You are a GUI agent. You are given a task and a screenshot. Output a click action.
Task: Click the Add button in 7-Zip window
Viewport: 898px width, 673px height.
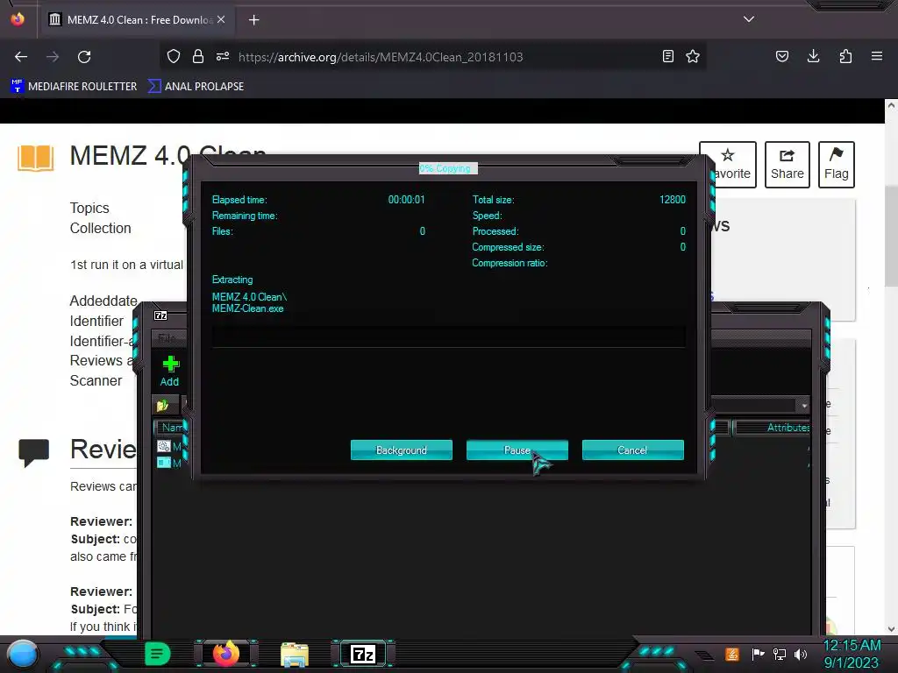click(x=169, y=371)
